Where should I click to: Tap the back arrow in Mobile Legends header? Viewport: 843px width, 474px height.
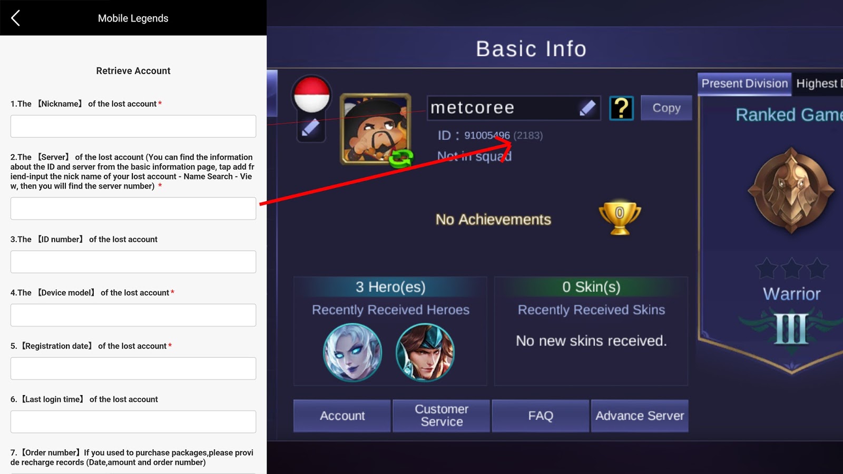click(16, 18)
